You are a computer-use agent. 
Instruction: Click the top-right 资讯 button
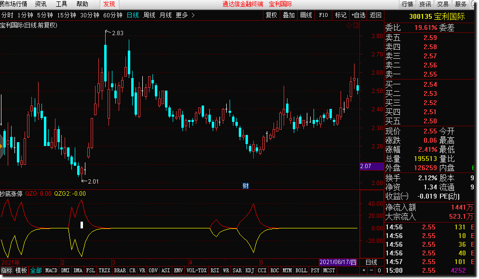coord(425,4)
